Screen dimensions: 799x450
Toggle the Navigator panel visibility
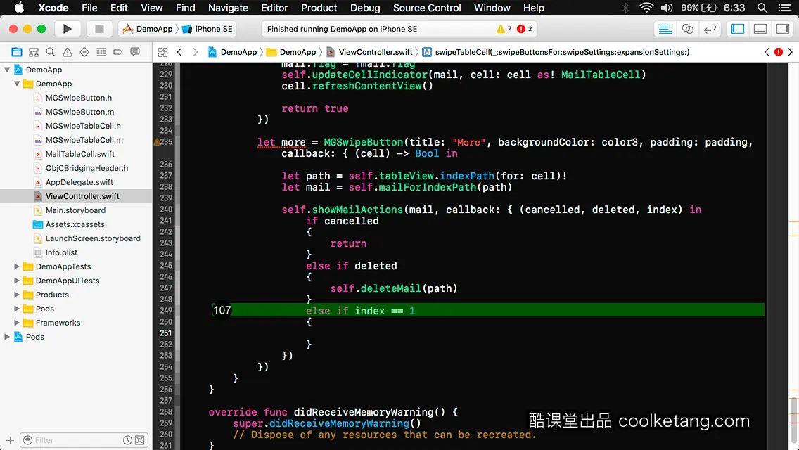pos(738,29)
